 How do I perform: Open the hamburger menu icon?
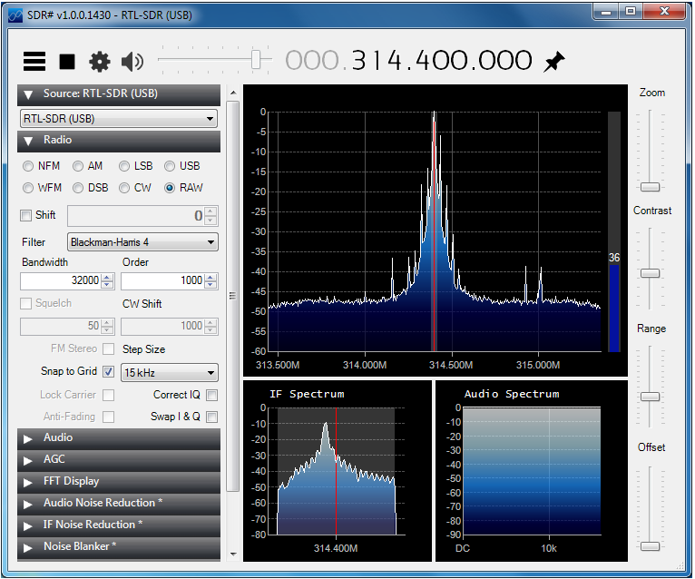[34, 62]
